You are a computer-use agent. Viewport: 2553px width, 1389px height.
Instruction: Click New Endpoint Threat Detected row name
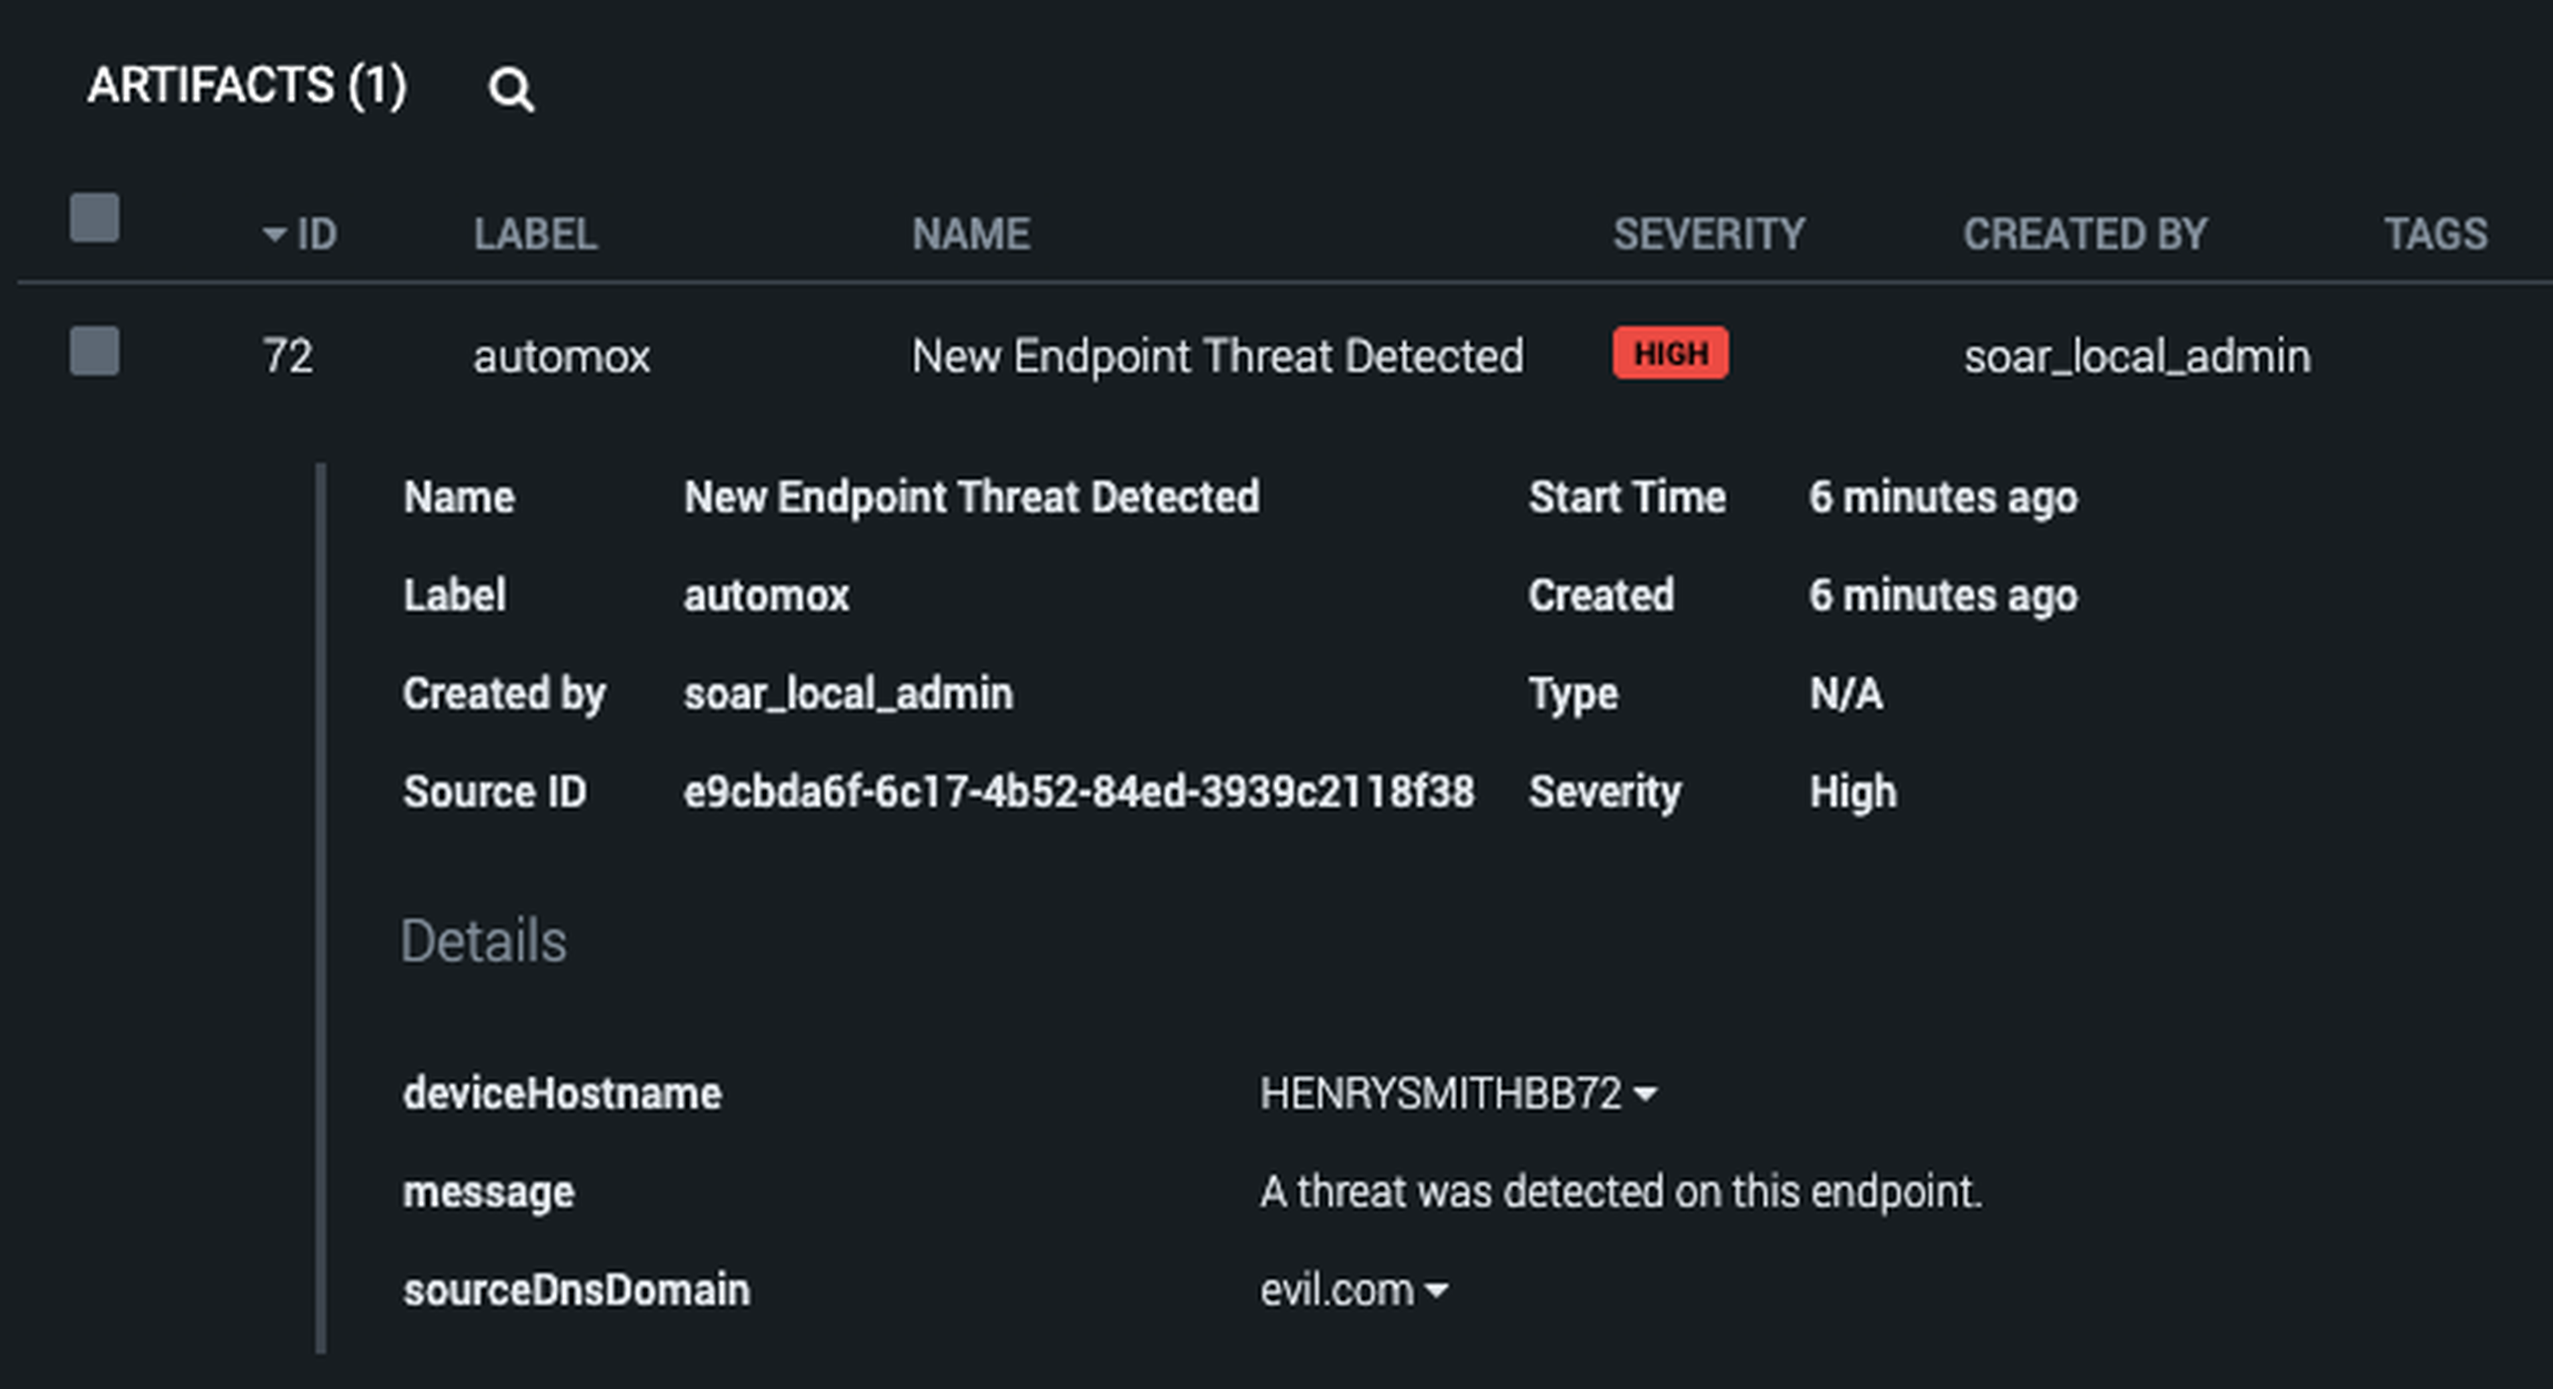point(1217,356)
